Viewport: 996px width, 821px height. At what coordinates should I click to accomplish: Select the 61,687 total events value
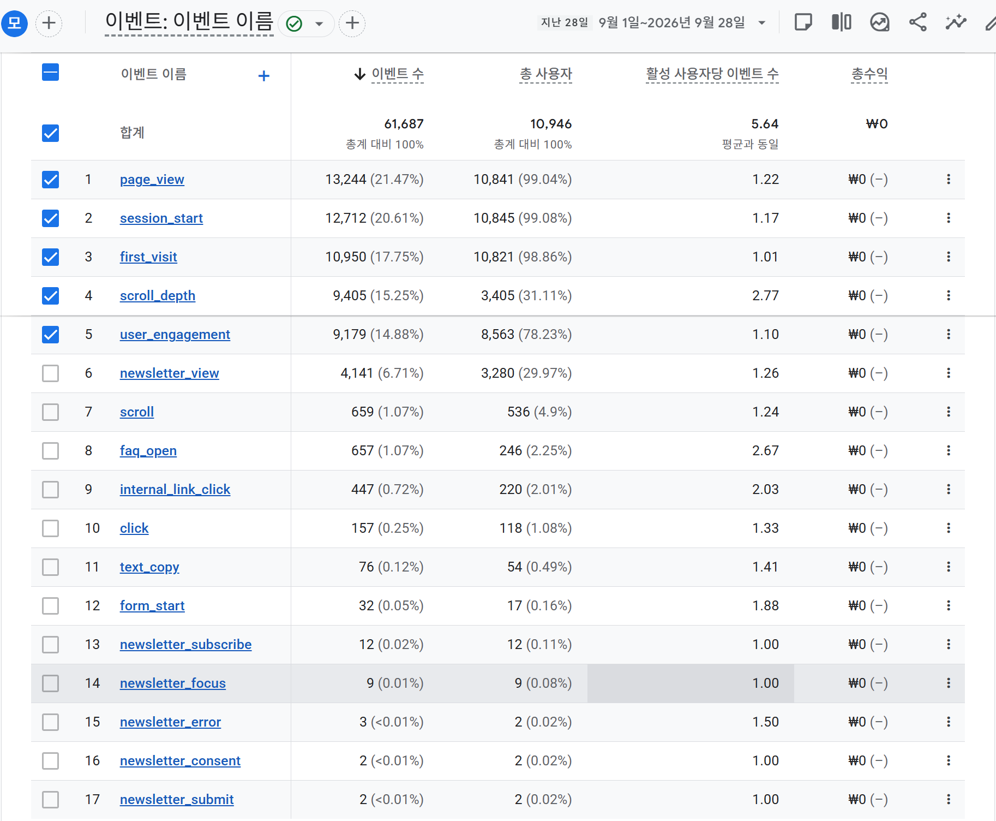point(404,124)
